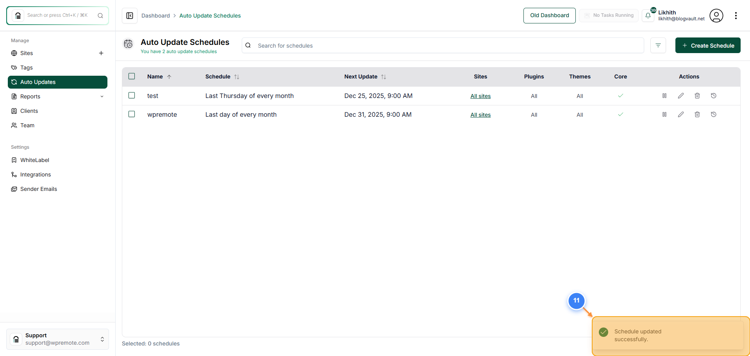The height and width of the screenshot is (356, 750).
Task: Open the vertical three-dot menu
Action: pyautogui.click(x=736, y=16)
